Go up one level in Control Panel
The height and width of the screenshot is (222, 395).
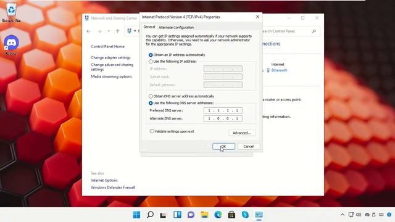118,31
